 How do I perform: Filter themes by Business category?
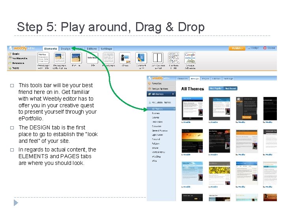point(156,113)
